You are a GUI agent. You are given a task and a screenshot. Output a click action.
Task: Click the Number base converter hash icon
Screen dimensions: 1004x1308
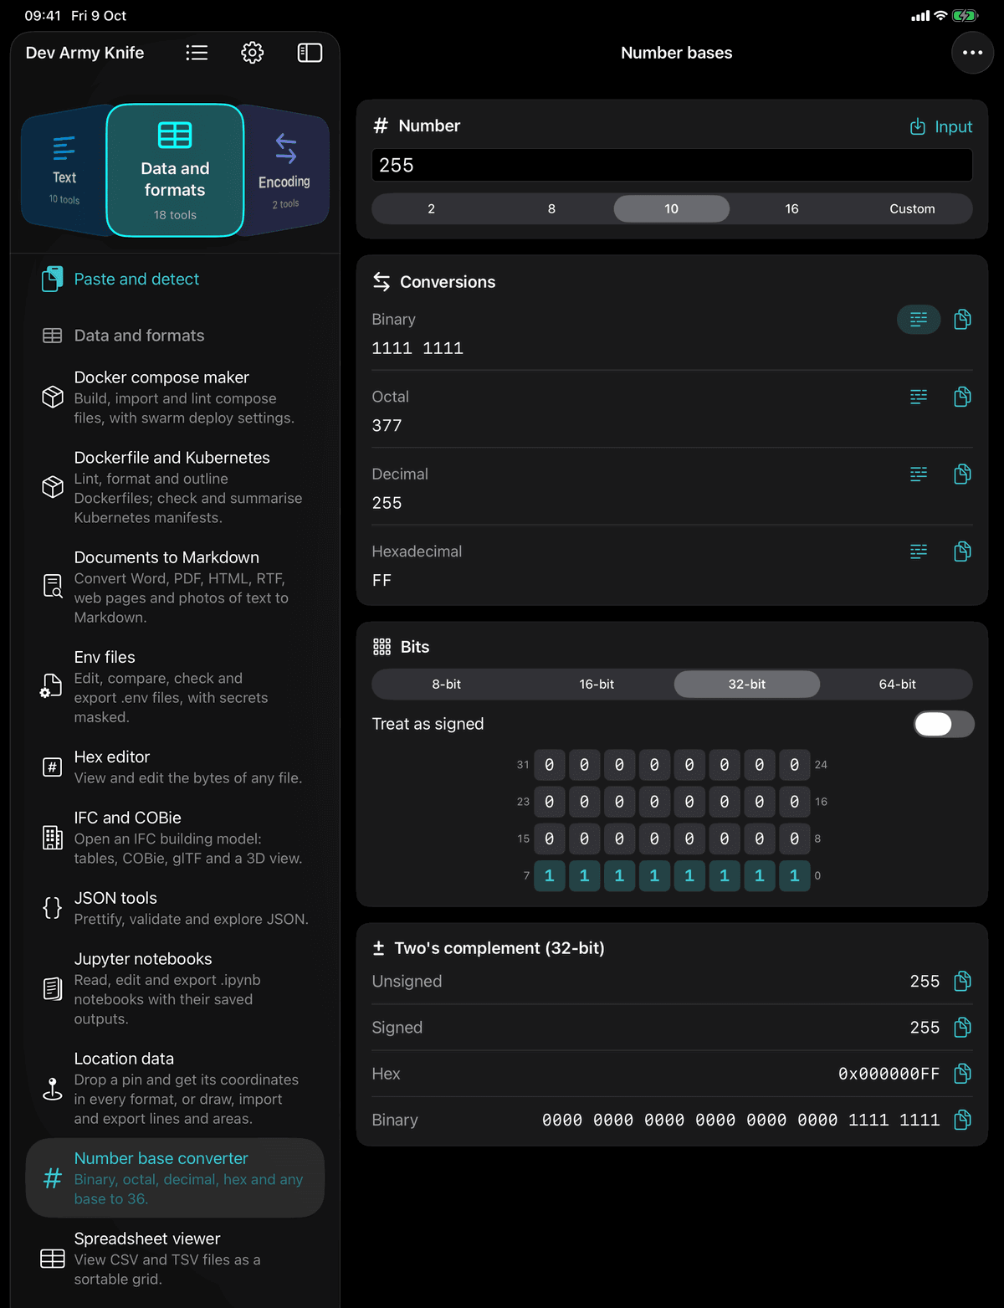tap(53, 1178)
